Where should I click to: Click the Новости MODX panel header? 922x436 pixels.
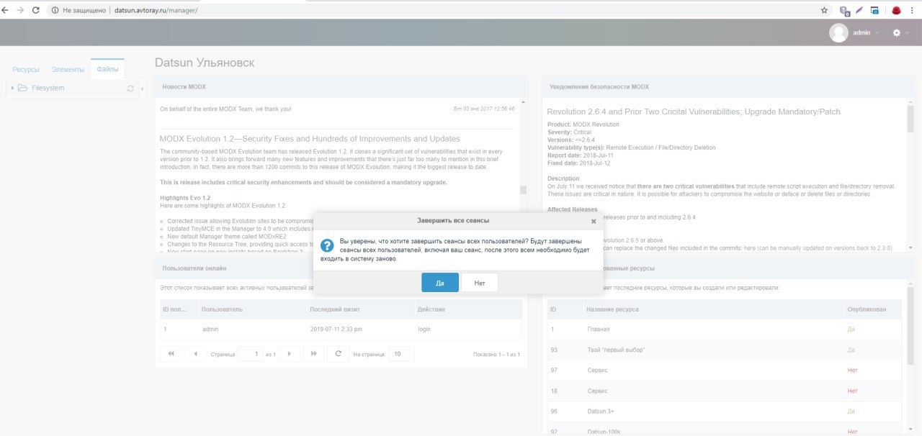[x=341, y=86]
